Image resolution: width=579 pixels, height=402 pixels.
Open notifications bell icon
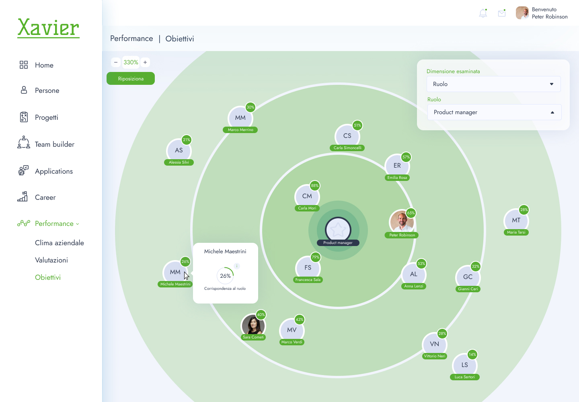483,13
